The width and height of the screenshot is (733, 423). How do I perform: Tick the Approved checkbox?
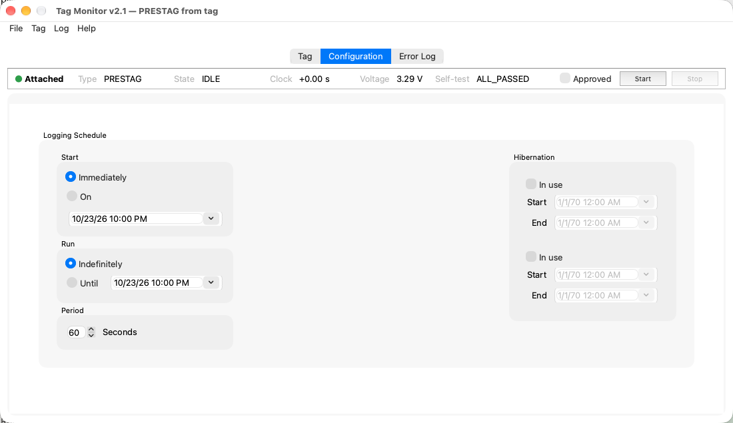click(564, 79)
